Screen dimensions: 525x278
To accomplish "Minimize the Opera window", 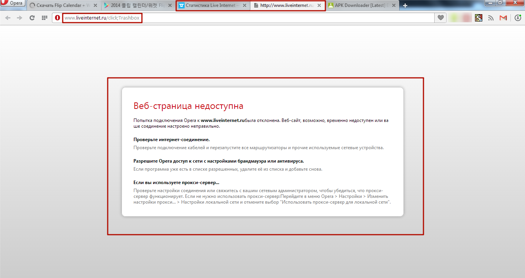I will point(491,2).
